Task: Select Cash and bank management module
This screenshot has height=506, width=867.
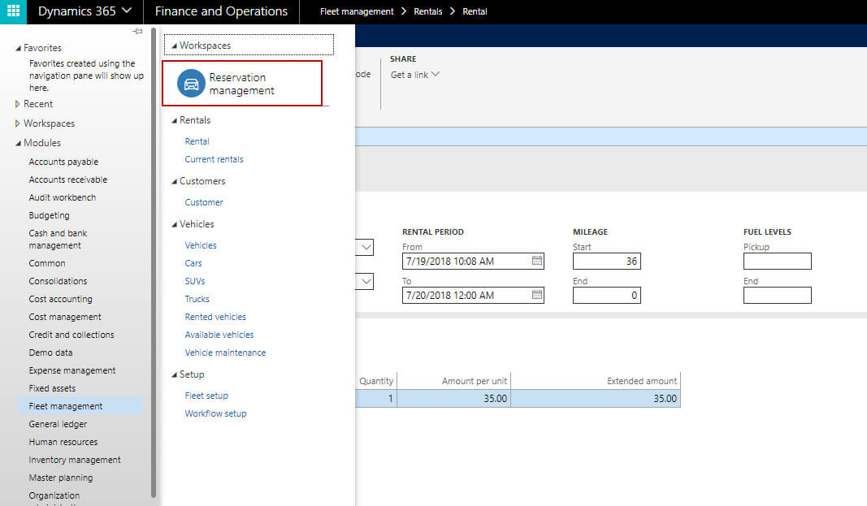Action: click(x=58, y=239)
